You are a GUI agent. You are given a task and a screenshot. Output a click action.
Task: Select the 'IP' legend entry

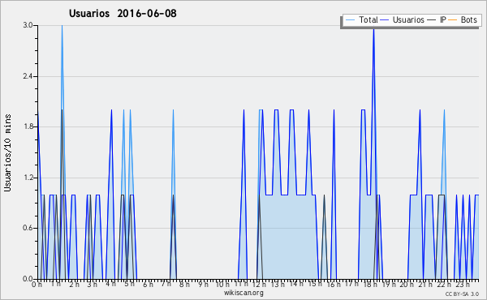click(x=437, y=19)
